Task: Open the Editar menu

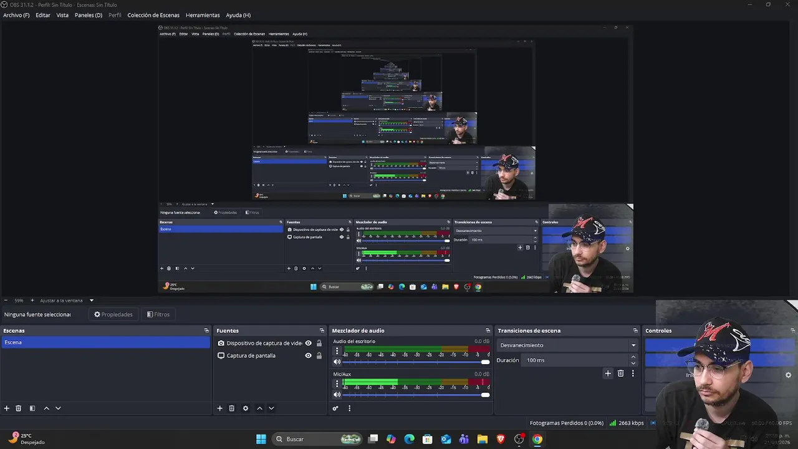Action: coord(43,15)
